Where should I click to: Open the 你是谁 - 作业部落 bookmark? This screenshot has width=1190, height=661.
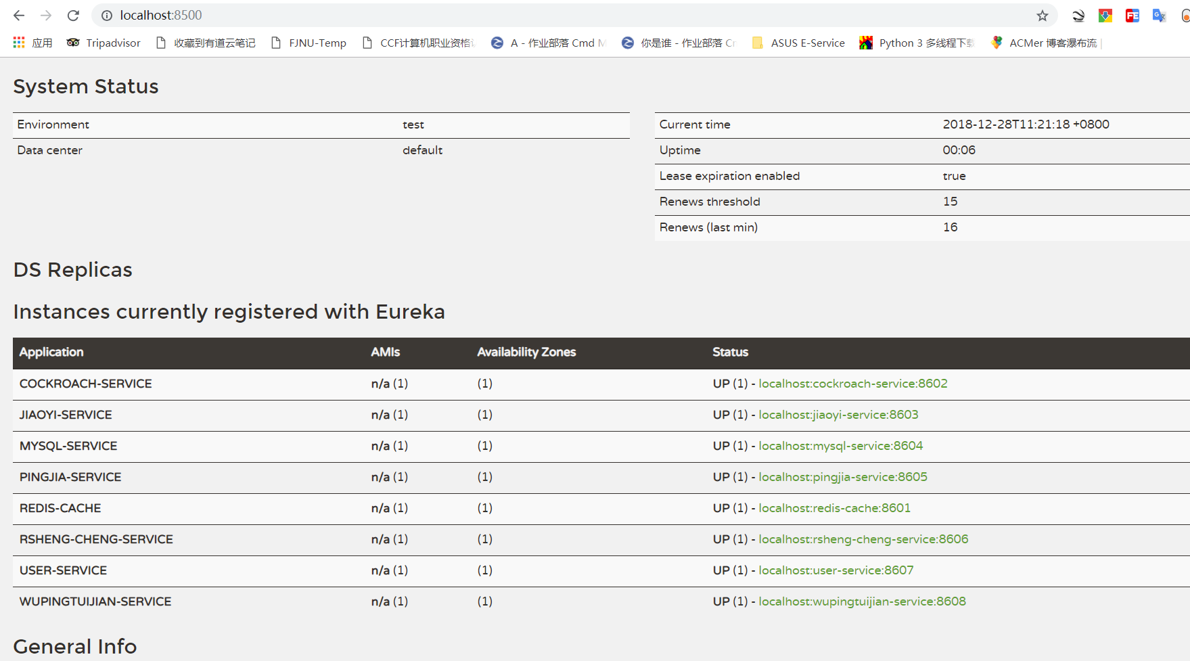tap(679, 43)
